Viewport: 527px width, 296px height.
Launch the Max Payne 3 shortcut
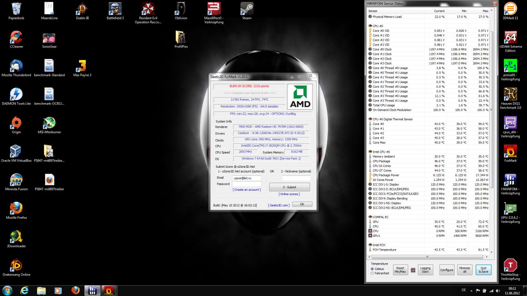pyautogui.click(x=82, y=68)
